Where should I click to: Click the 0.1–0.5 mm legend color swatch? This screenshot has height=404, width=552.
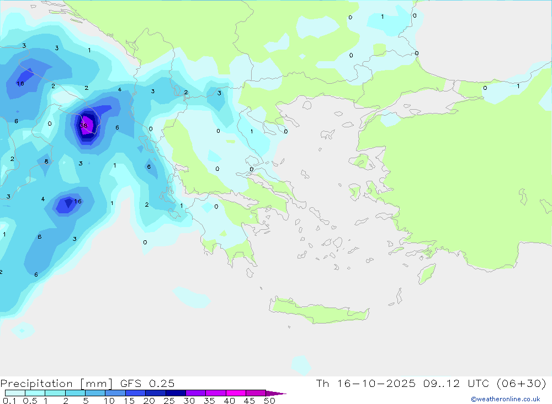[x=15, y=393]
